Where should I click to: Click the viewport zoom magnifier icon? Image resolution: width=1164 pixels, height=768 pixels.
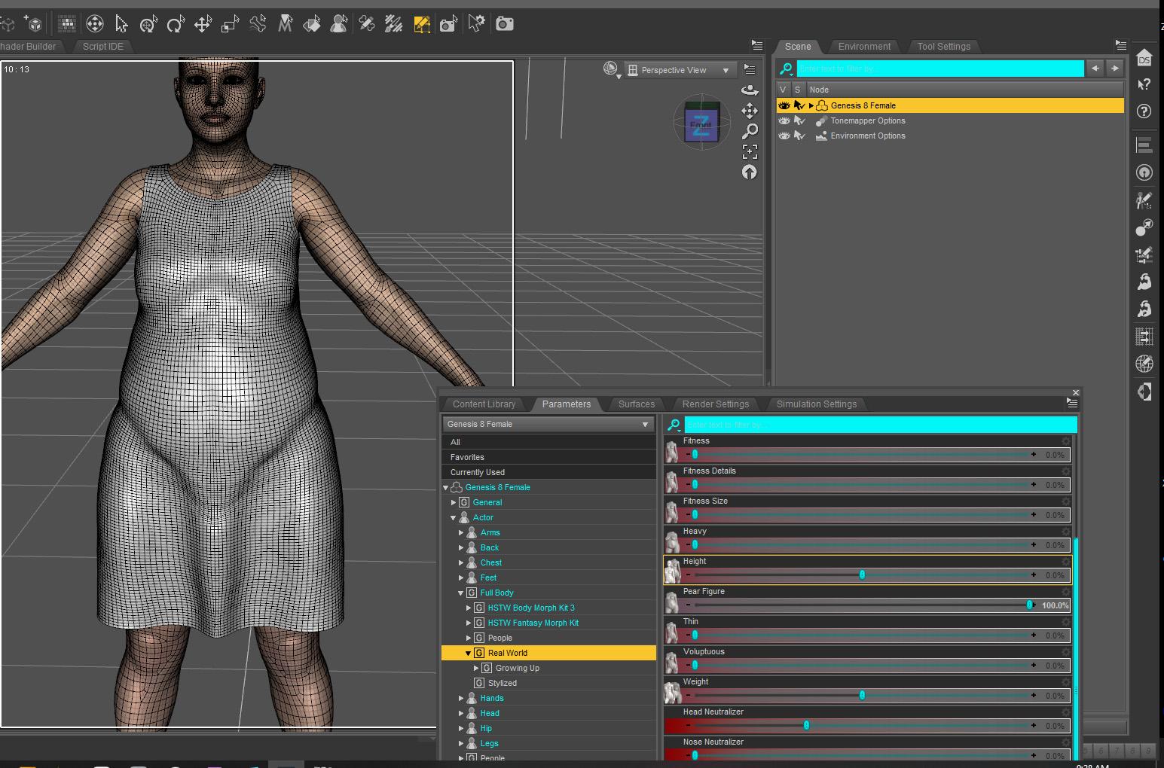[750, 131]
